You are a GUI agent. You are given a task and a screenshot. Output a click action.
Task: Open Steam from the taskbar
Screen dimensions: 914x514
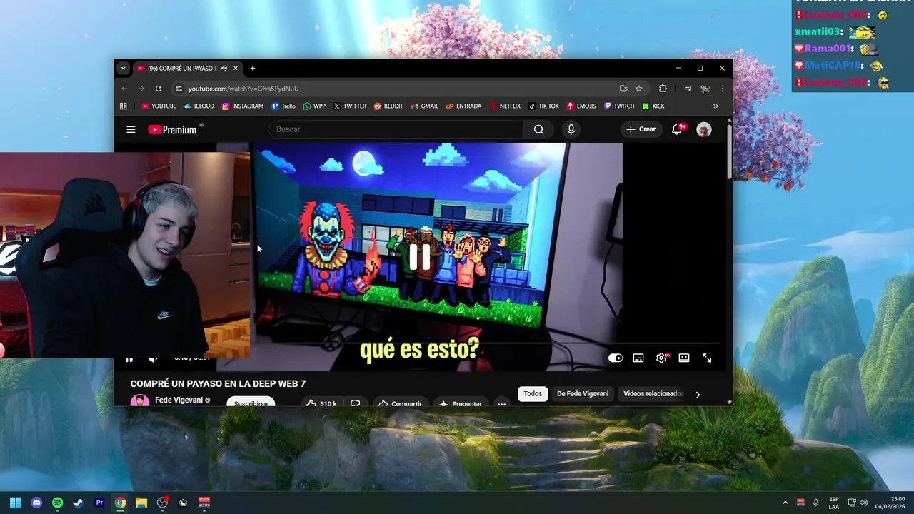(x=78, y=503)
